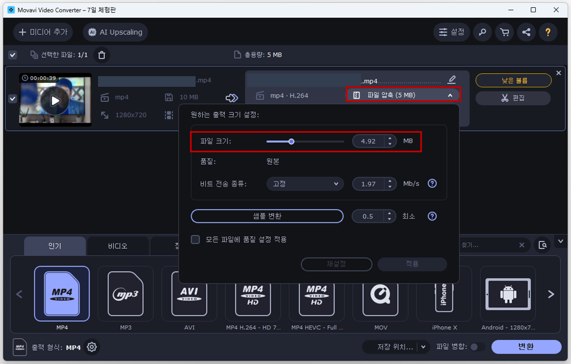Click the Apply (적용) button
571x364 pixels.
click(412, 264)
